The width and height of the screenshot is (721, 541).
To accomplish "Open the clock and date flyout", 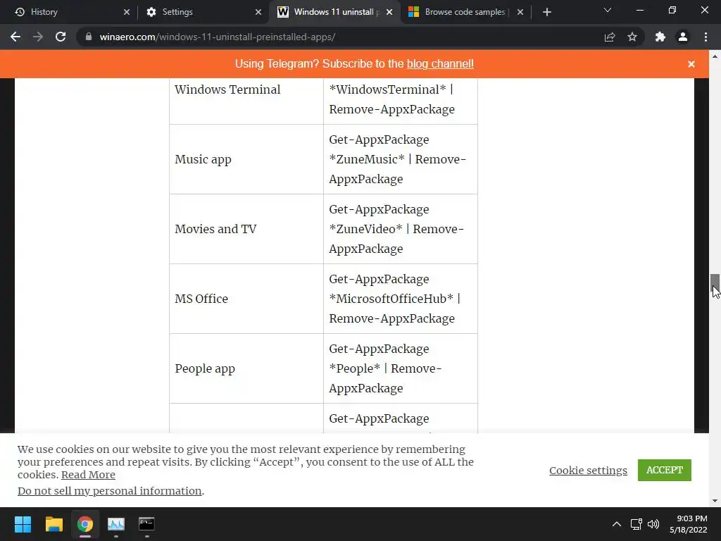I will click(x=689, y=524).
